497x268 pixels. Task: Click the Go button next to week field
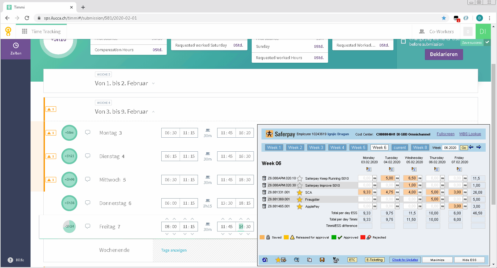coord(464,148)
